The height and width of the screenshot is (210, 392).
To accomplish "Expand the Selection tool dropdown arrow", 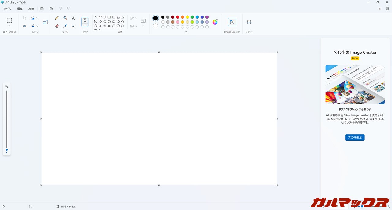I will click(x=9, y=26).
